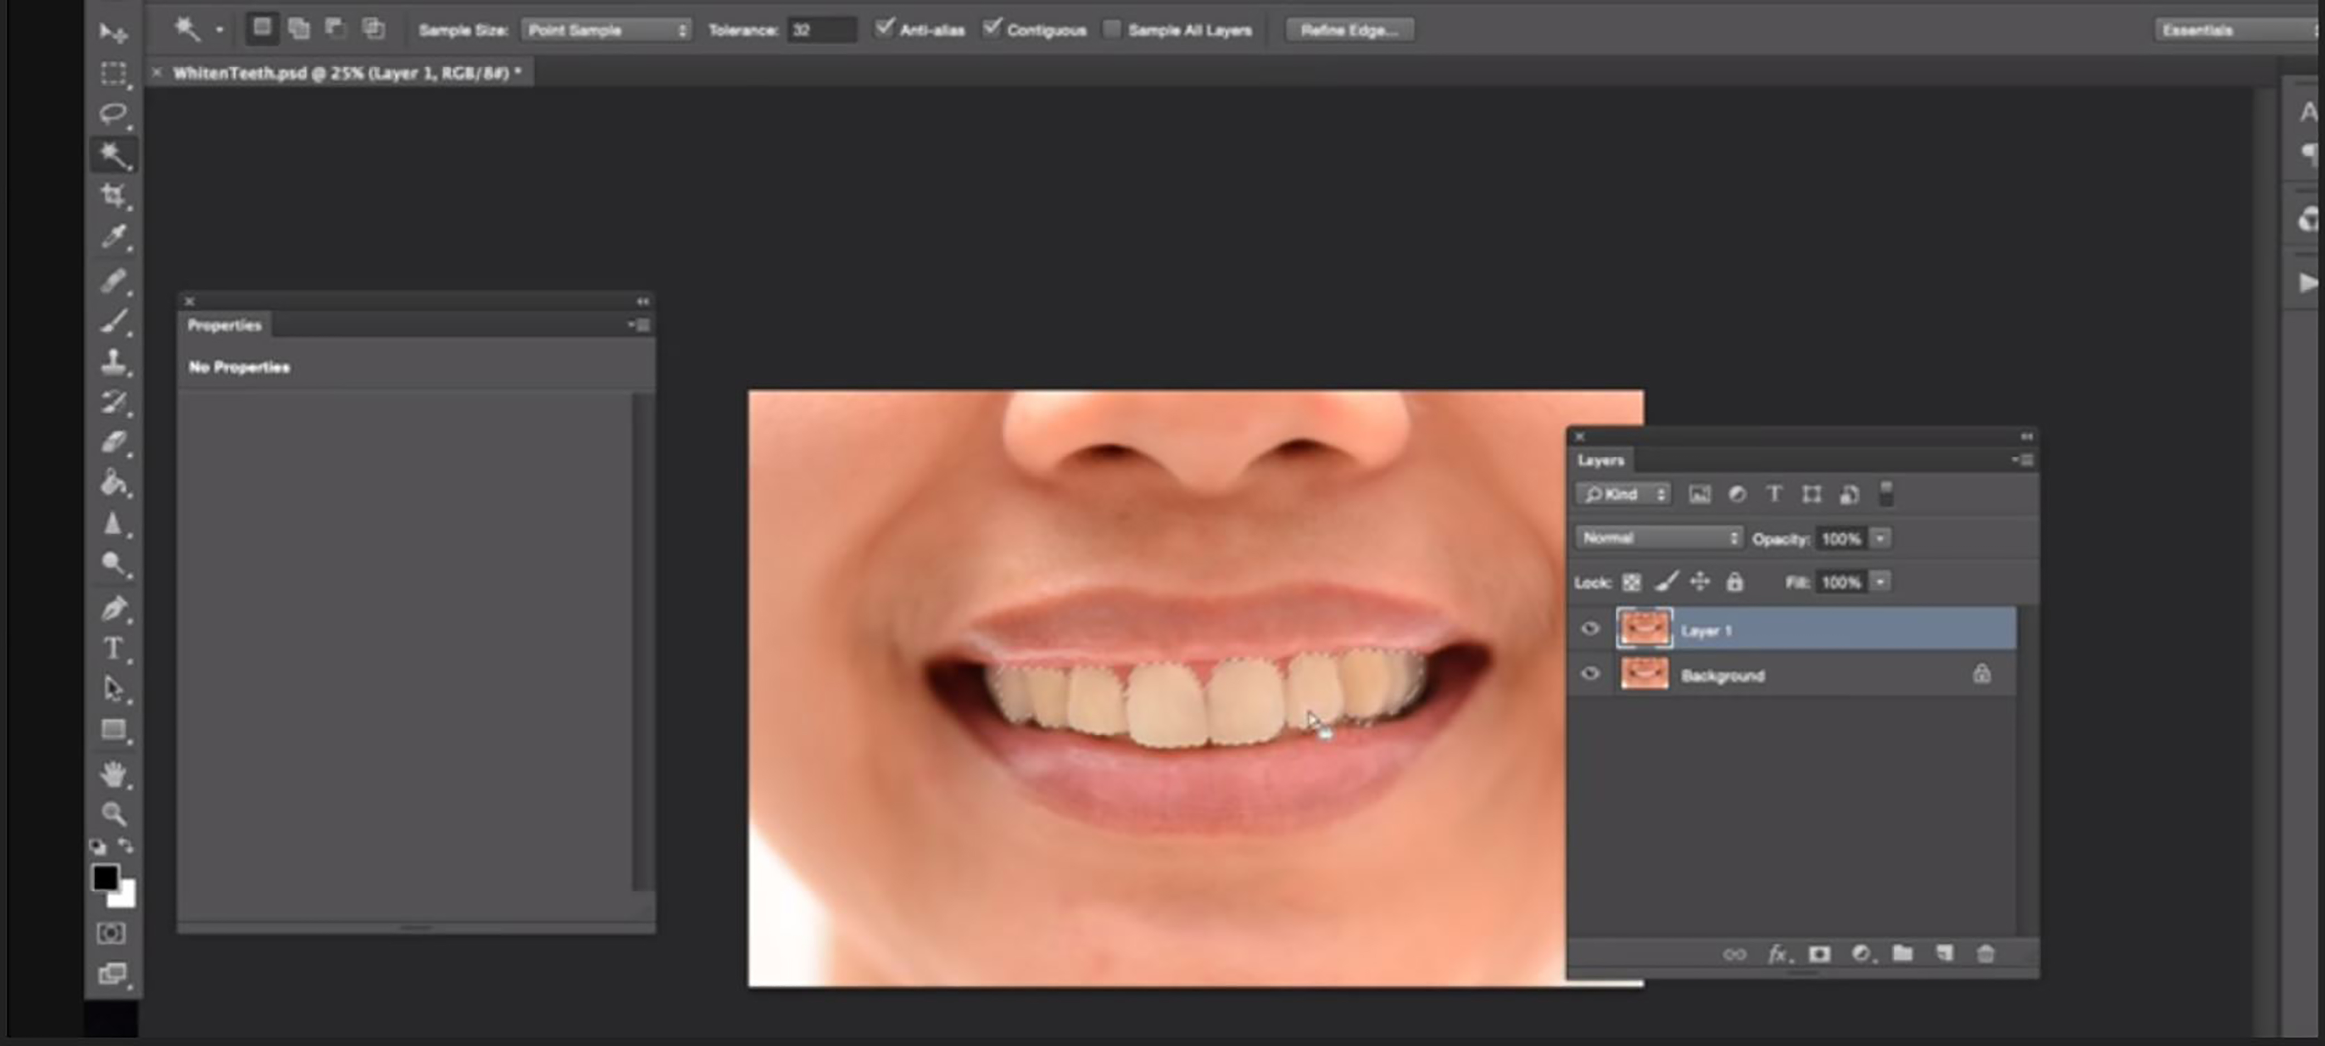Image resolution: width=2325 pixels, height=1046 pixels.
Task: Click the Add layer mask icon
Action: pos(1819,954)
